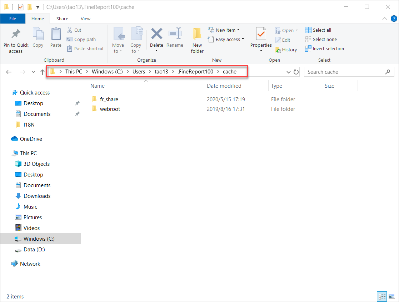Switch to the View tab
Screen dimensions: 399x302
(85, 19)
